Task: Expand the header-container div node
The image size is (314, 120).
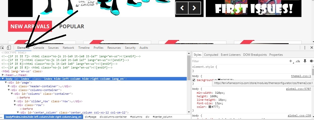Action: (x=9, y=86)
